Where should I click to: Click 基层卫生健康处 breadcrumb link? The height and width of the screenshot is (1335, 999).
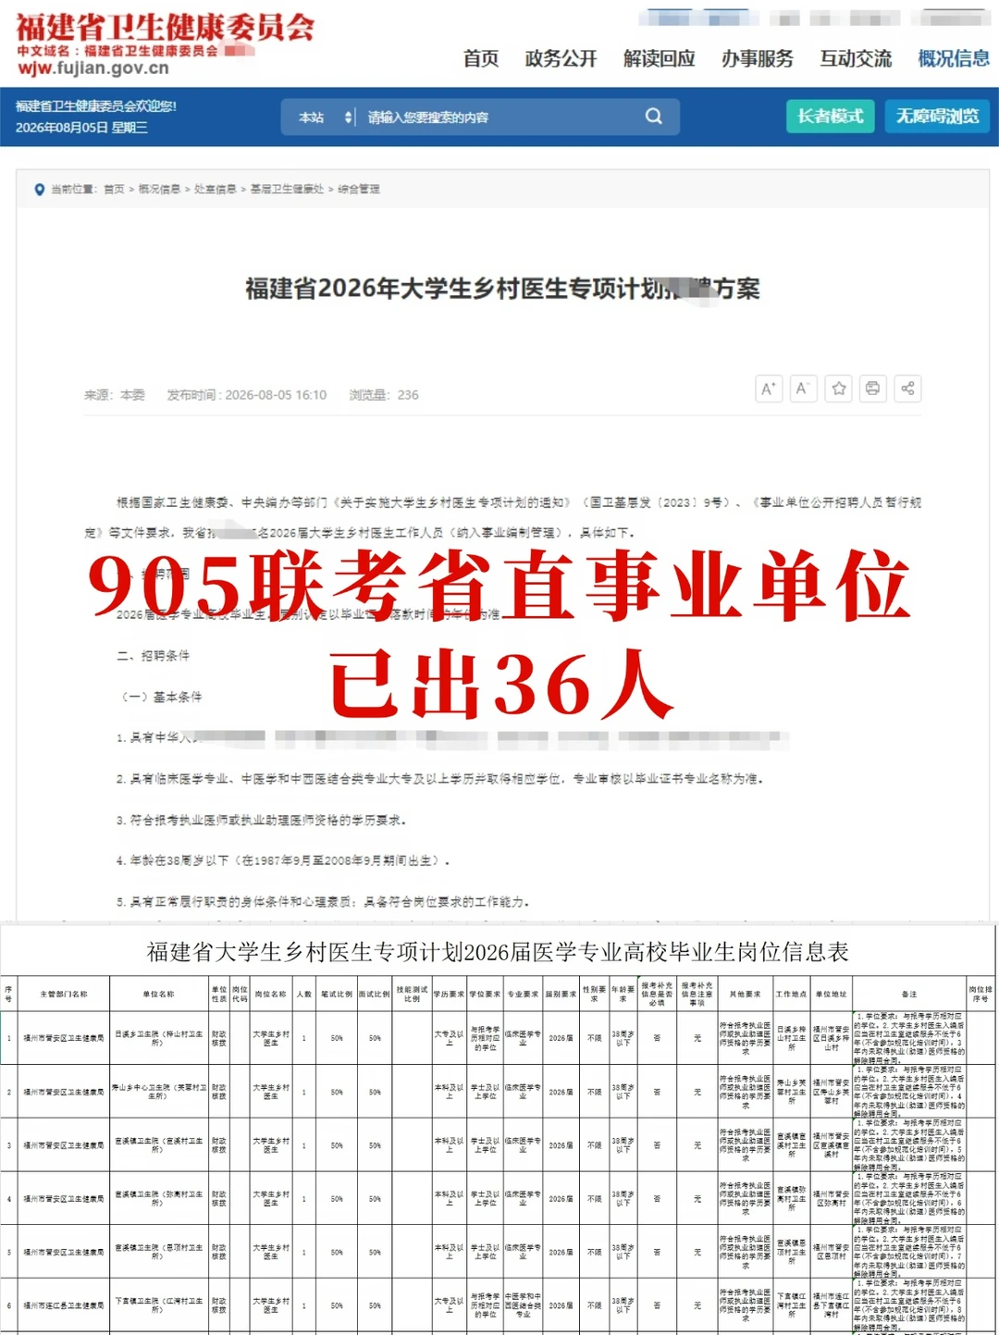coord(287,190)
